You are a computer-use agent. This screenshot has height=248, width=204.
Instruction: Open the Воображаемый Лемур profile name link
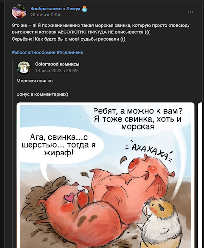(x=55, y=9)
